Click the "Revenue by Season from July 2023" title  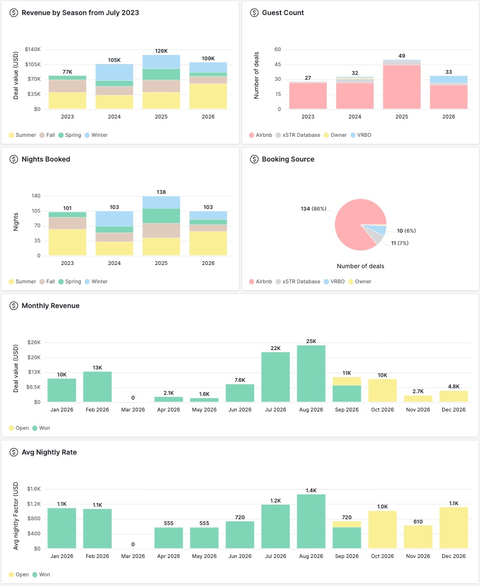click(80, 13)
